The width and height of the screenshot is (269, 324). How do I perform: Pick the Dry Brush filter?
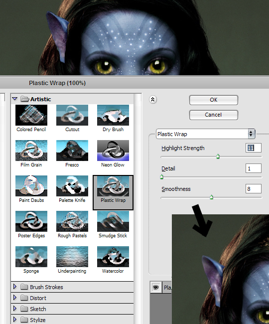point(113,115)
